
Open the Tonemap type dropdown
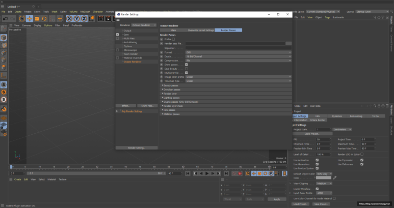238,81
